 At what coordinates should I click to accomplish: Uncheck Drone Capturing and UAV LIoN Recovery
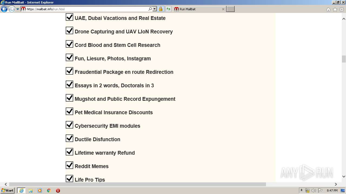click(69, 31)
